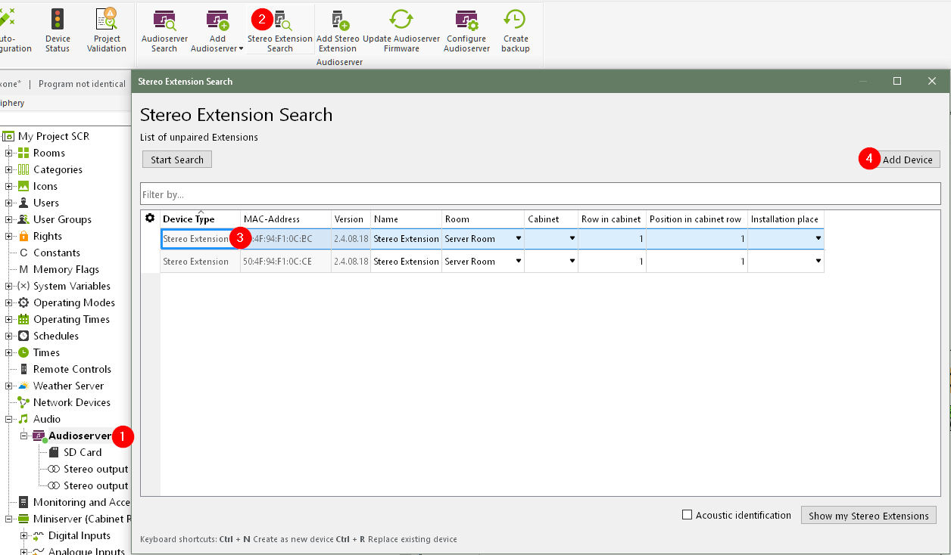This screenshot has width=951, height=555.
Task: Expand the Digital Inputs node
Action: [x=24, y=535]
